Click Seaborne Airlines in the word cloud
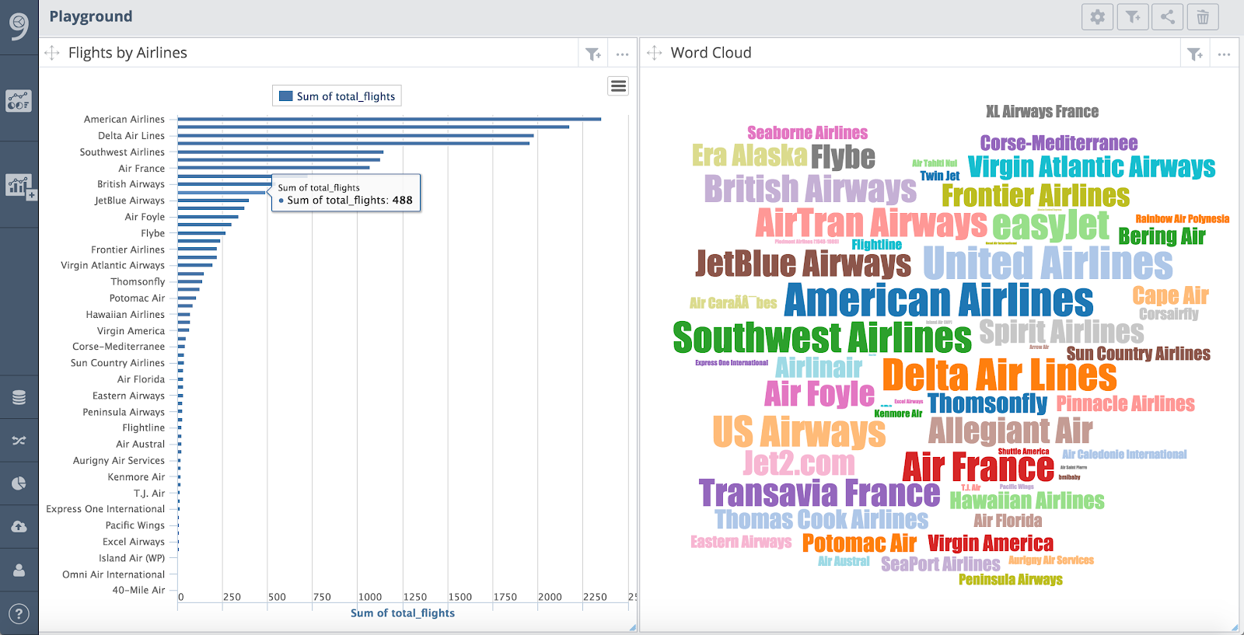 (x=807, y=133)
